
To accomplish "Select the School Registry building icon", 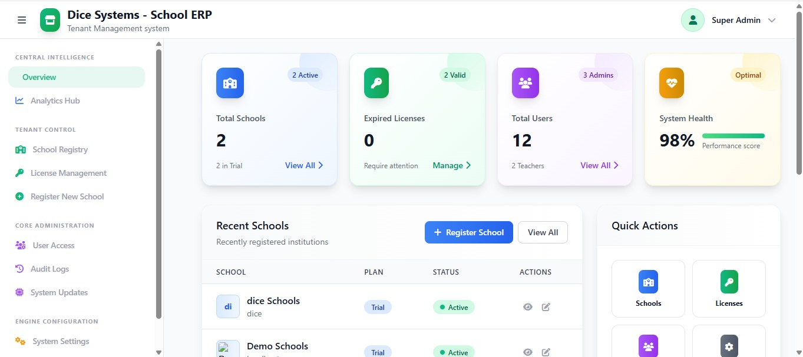I will click(19, 149).
